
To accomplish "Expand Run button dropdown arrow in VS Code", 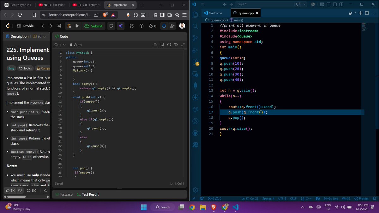I will [x=355, y=13].
